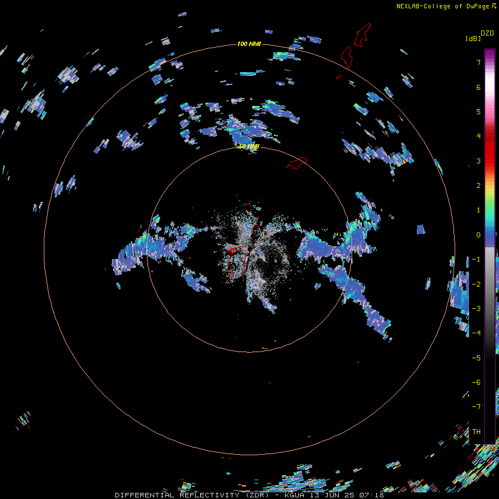This screenshot has height=499, width=499.
Task: Click the "[dB]" units label
Action: (x=473, y=38)
